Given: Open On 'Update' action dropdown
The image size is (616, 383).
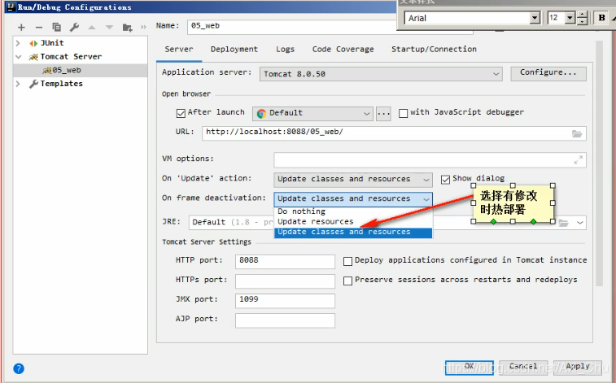Looking at the screenshot, I should 353,180.
